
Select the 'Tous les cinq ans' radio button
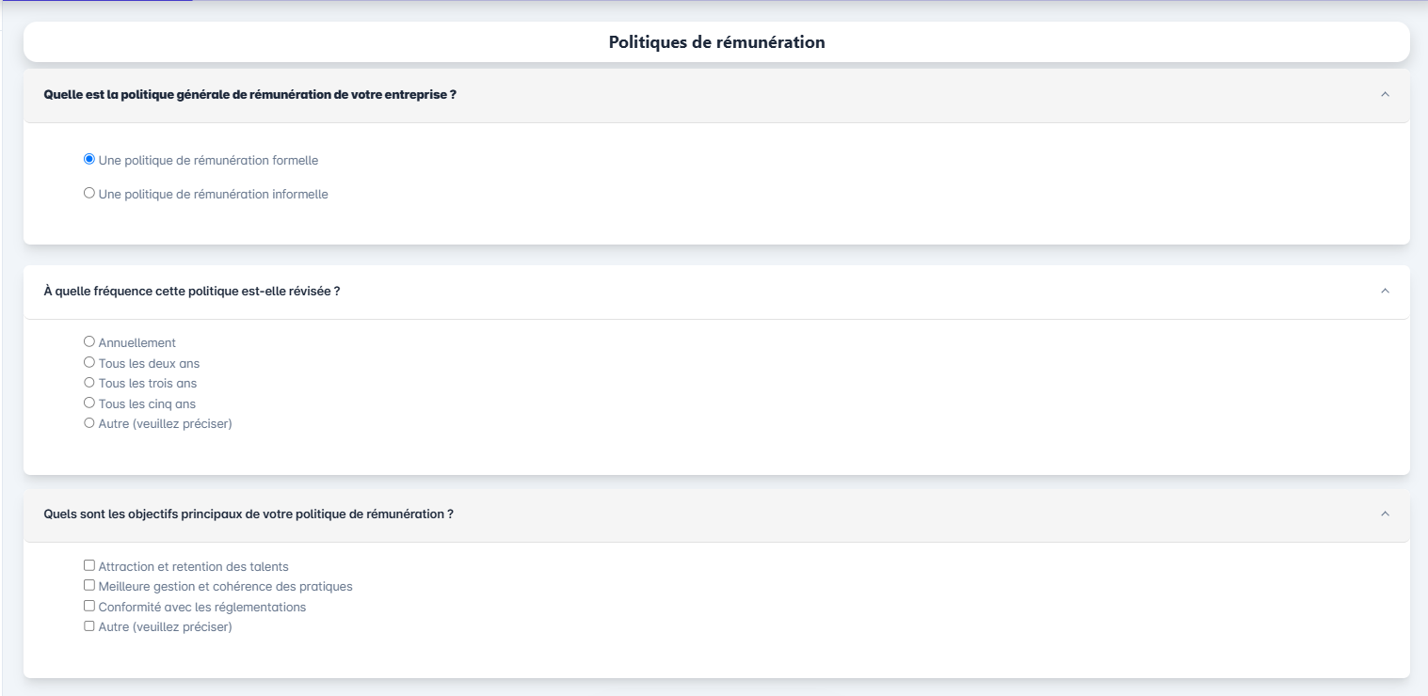click(89, 403)
